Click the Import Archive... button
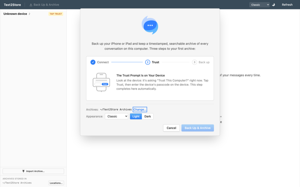Viewport: 300px width, 187px height. (x=33, y=171)
